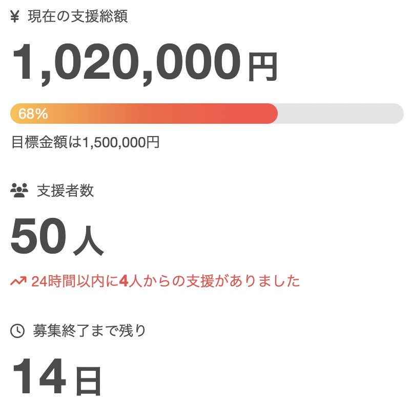Click the 1,020,000 total amount figure
The height and width of the screenshot is (403, 410).
pyautogui.click(x=126, y=62)
